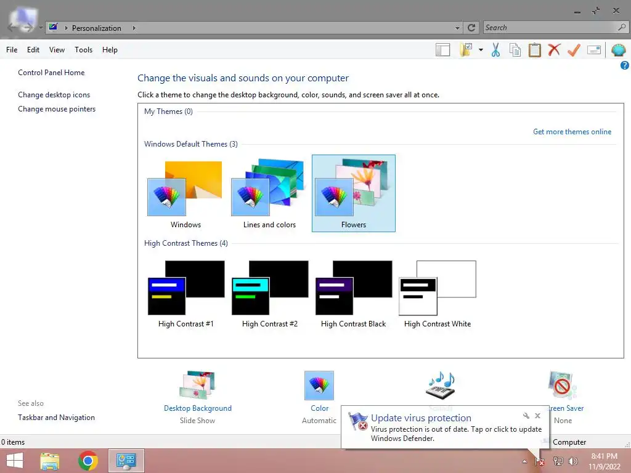
Task: Expand the address bar history dropdown
Action: (x=457, y=28)
